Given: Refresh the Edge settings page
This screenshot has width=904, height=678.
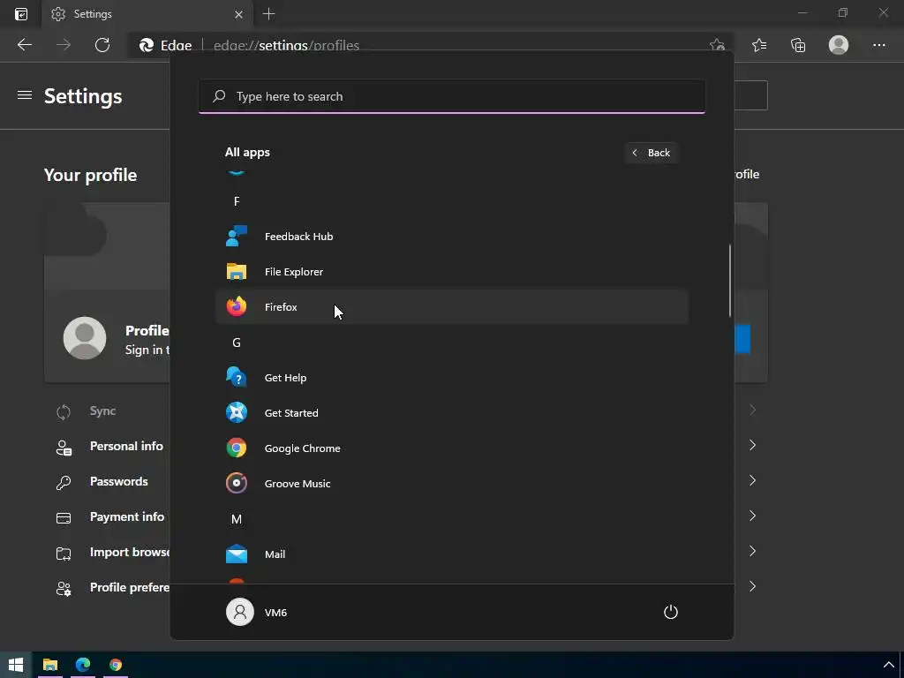Looking at the screenshot, I should point(102,45).
